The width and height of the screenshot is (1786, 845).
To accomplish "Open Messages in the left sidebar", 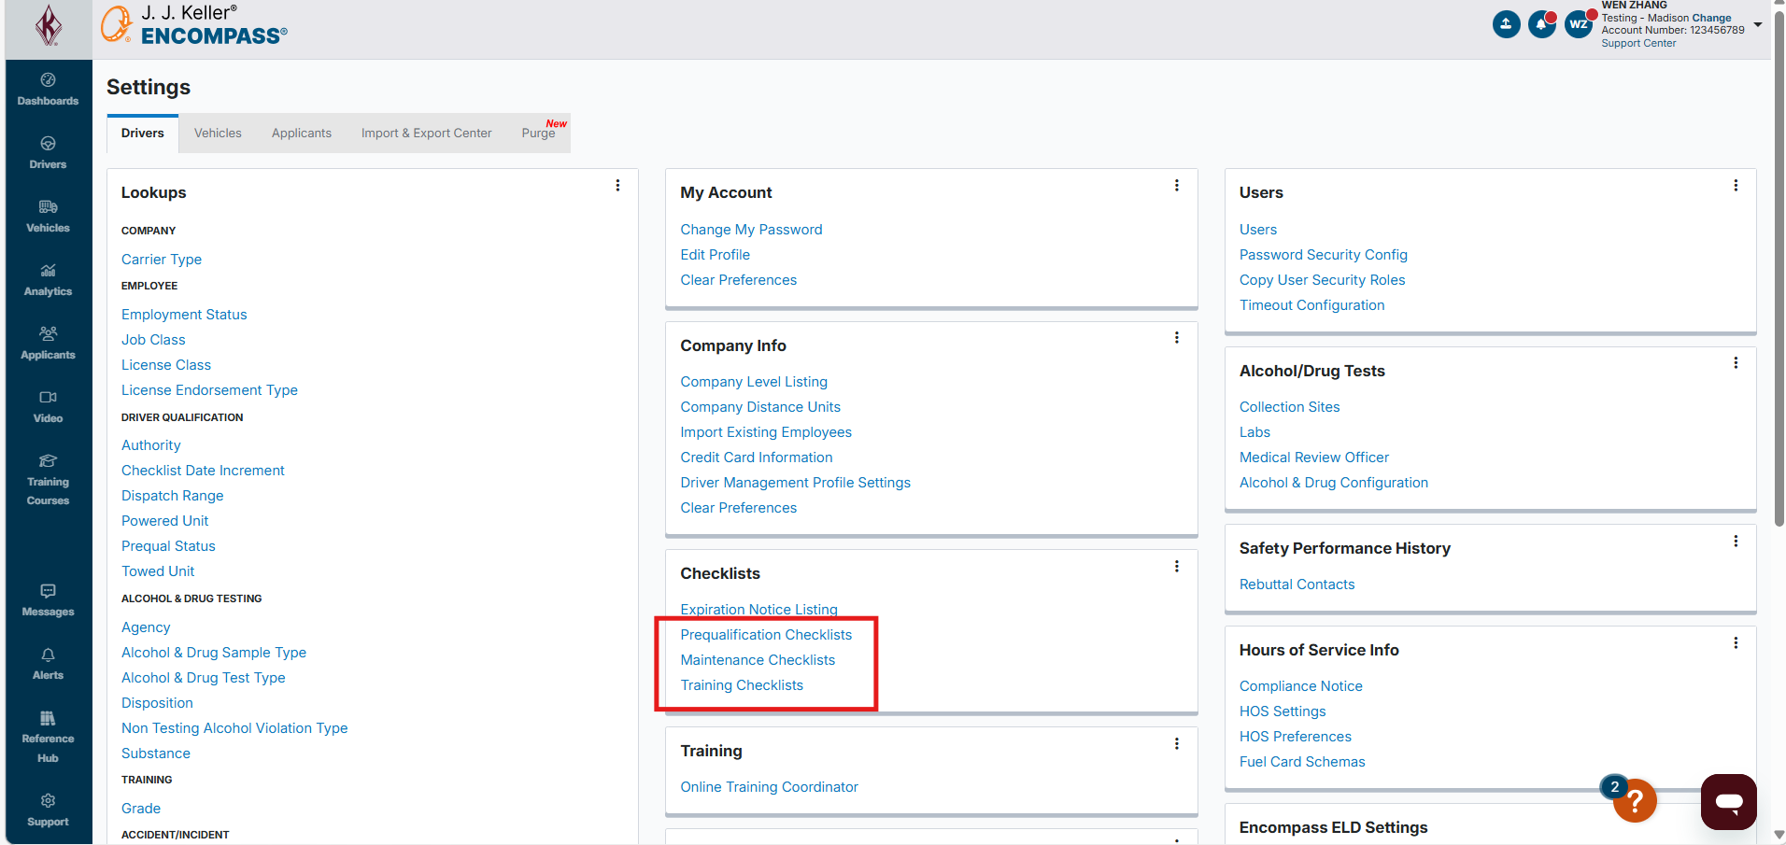I will [x=49, y=600].
